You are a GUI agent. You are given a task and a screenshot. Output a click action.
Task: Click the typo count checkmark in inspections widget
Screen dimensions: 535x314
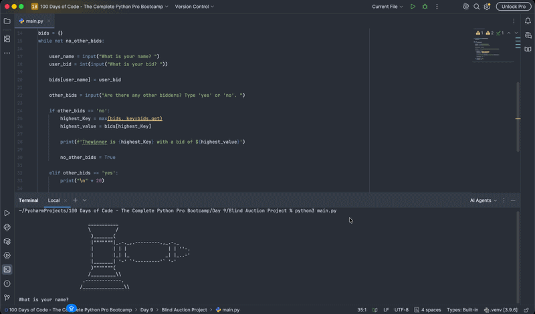(x=500, y=33)
